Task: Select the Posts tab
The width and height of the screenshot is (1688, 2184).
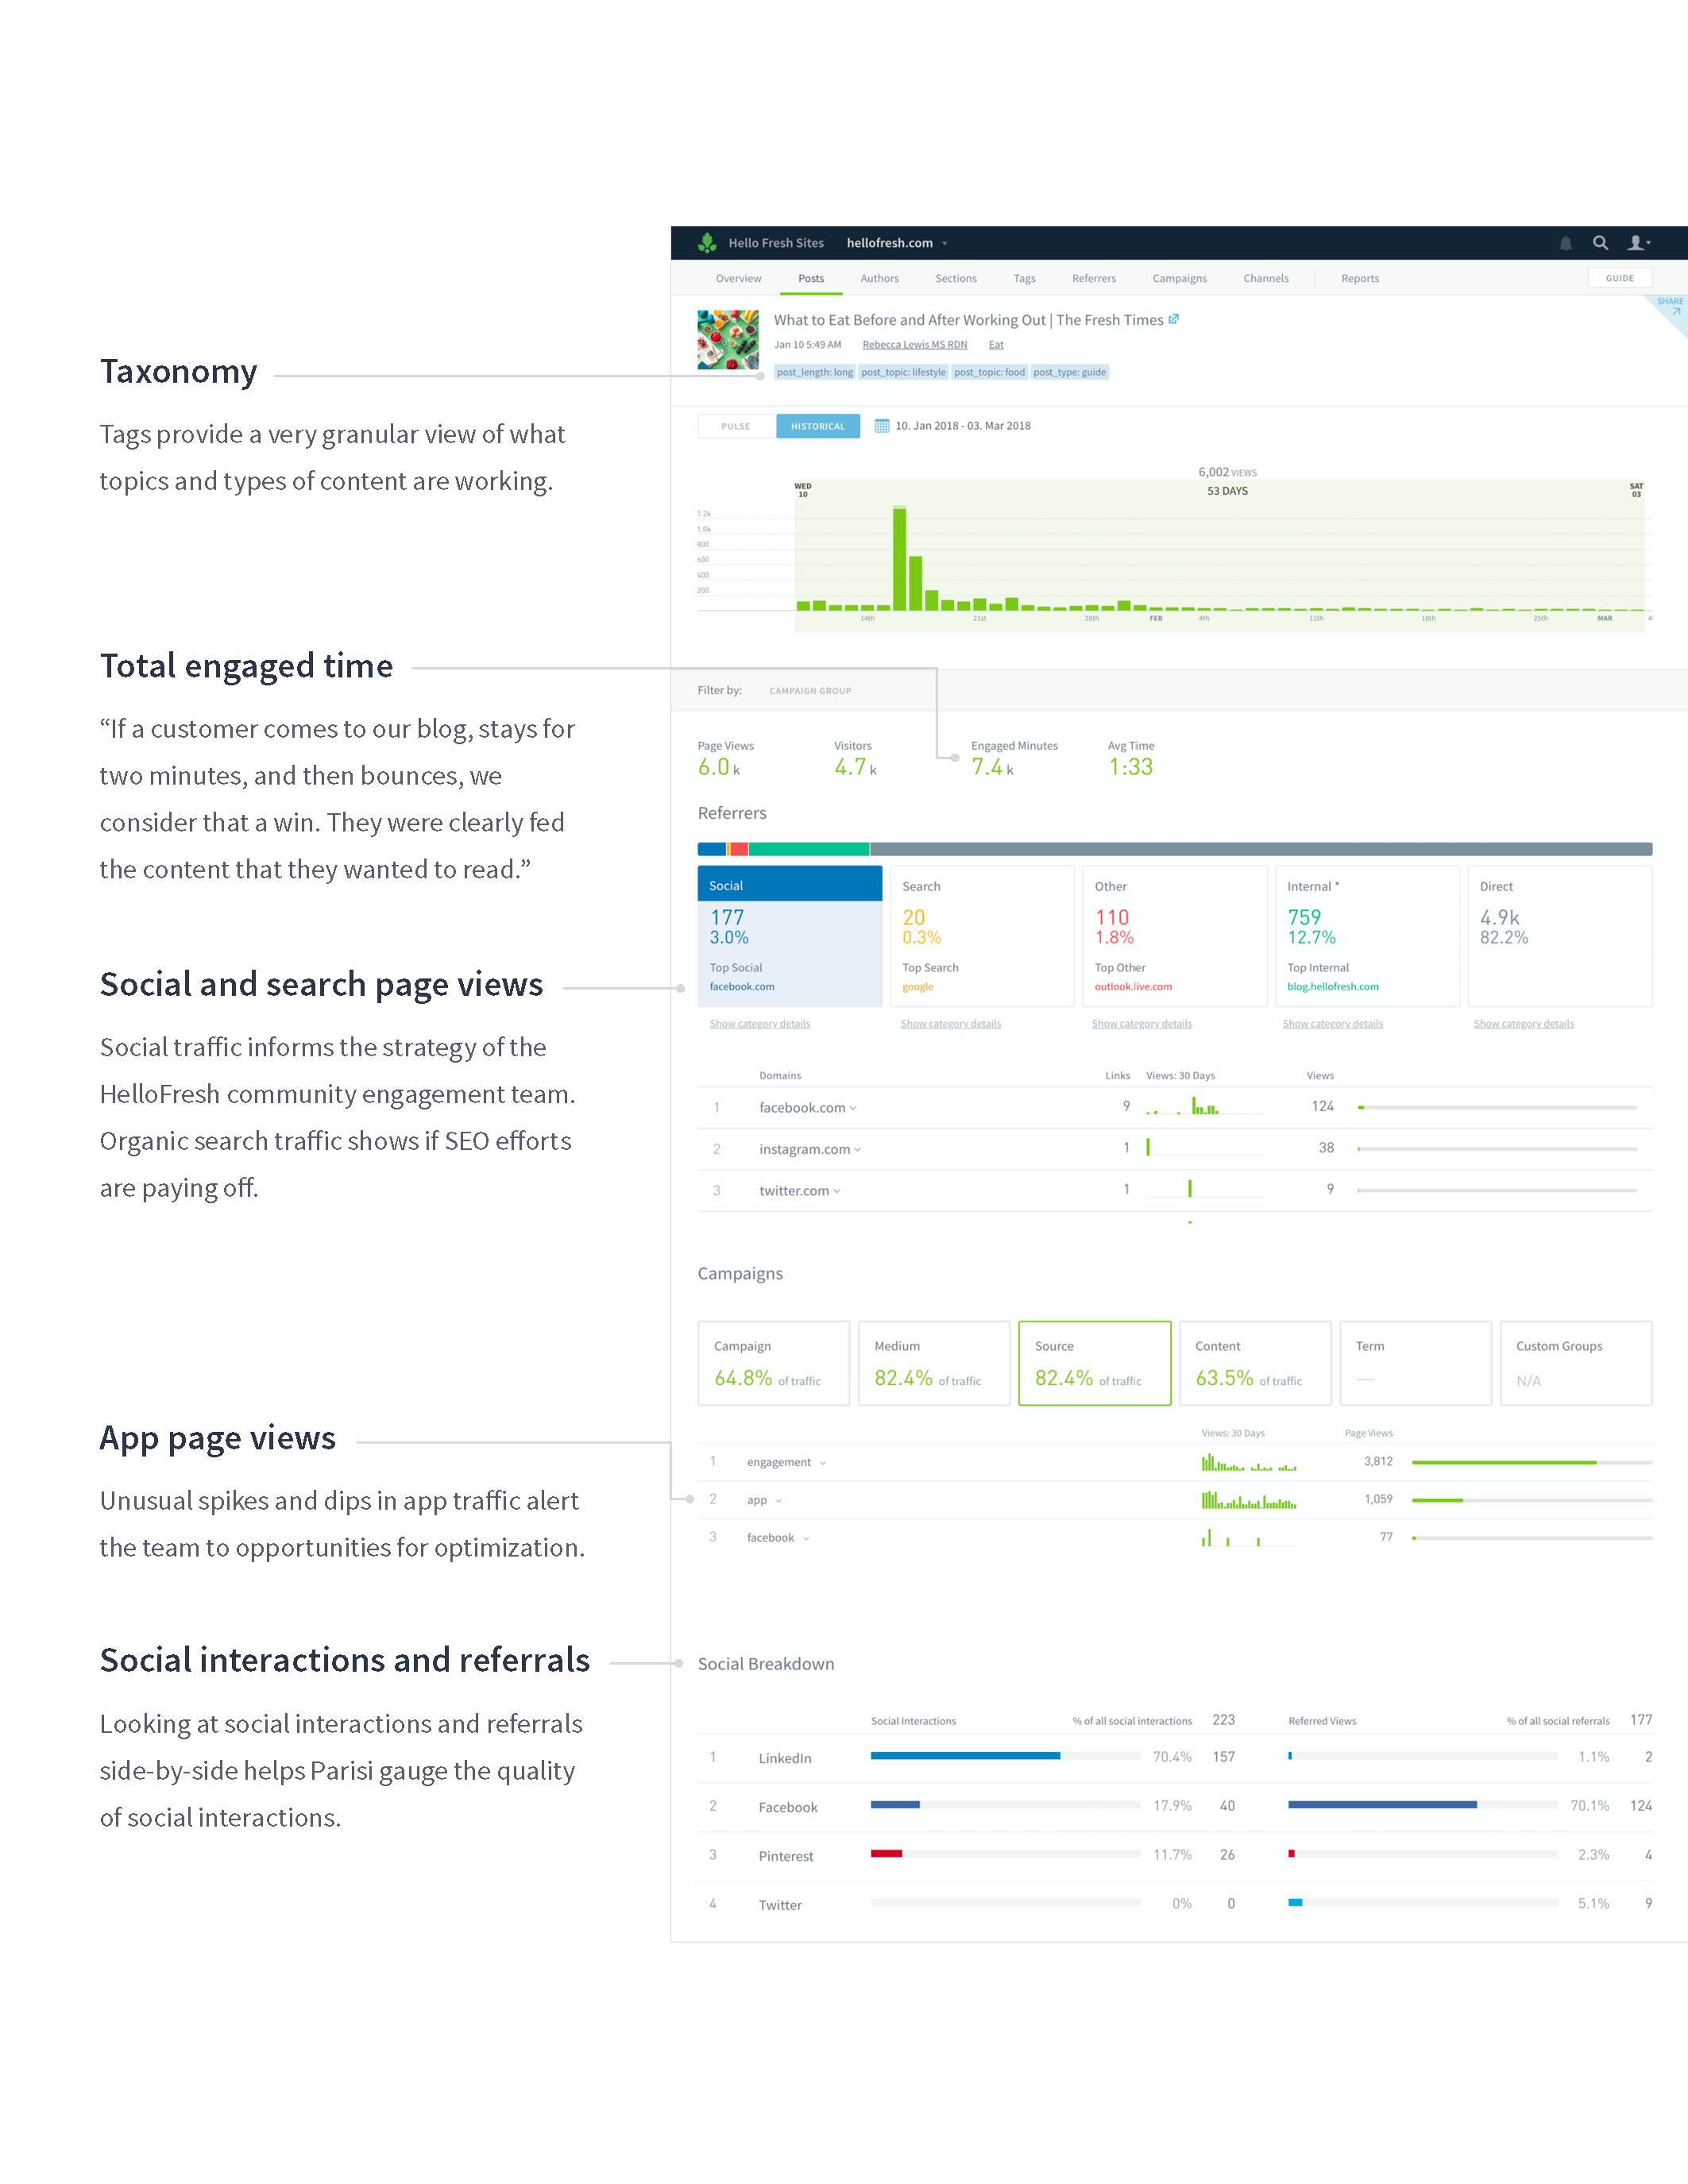Action: tap(811, 278)
